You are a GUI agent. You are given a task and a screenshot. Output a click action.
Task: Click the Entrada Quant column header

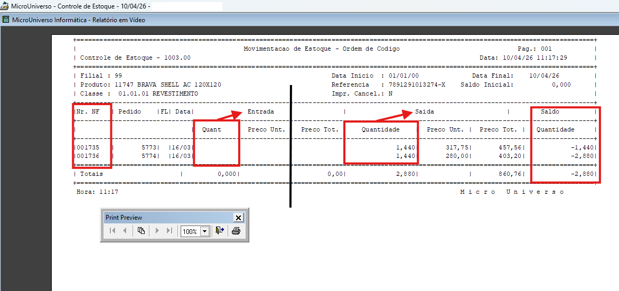(212, 129)
